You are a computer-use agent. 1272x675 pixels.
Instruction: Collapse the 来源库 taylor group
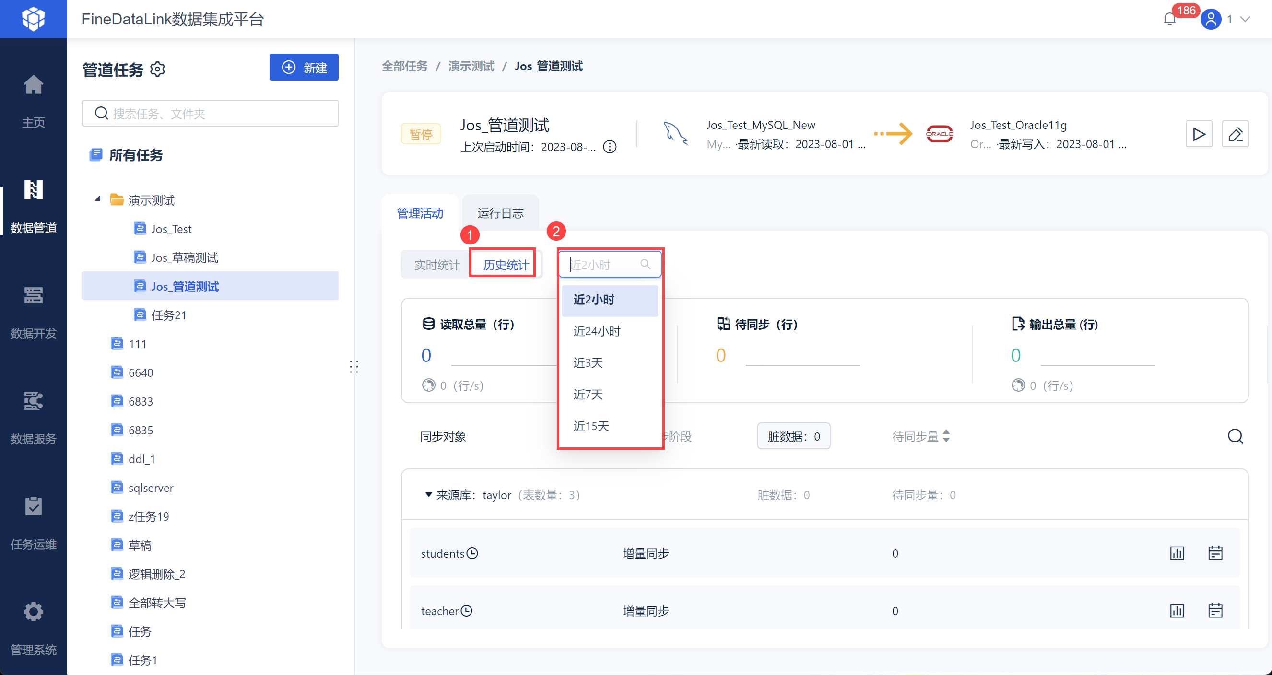428,494
